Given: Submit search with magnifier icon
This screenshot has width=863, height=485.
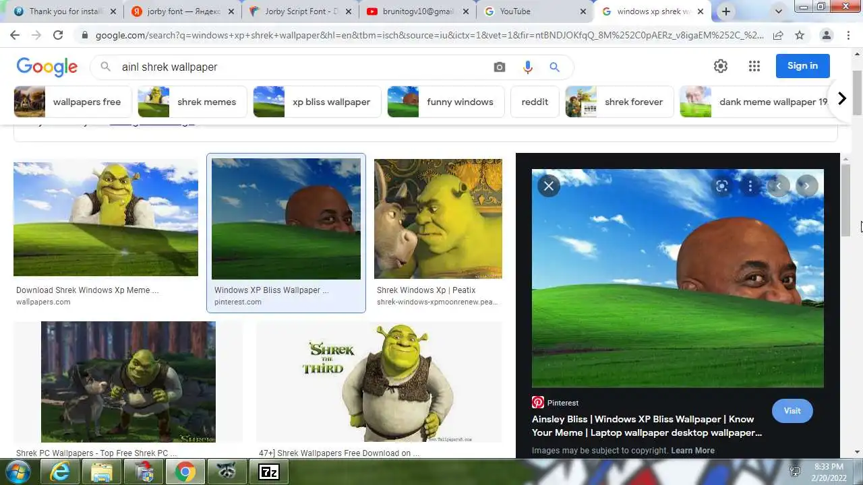Looking at the screenshot, I should [554, 67].
